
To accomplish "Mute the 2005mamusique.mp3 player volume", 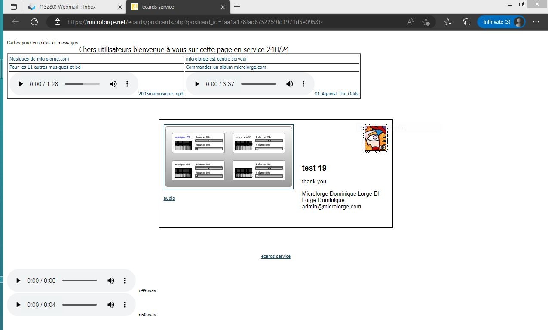I will tap(113, 84).
